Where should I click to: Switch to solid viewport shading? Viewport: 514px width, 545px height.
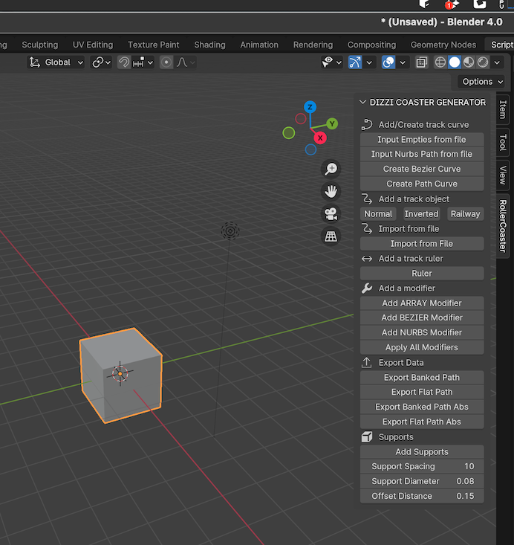[455, 62]
